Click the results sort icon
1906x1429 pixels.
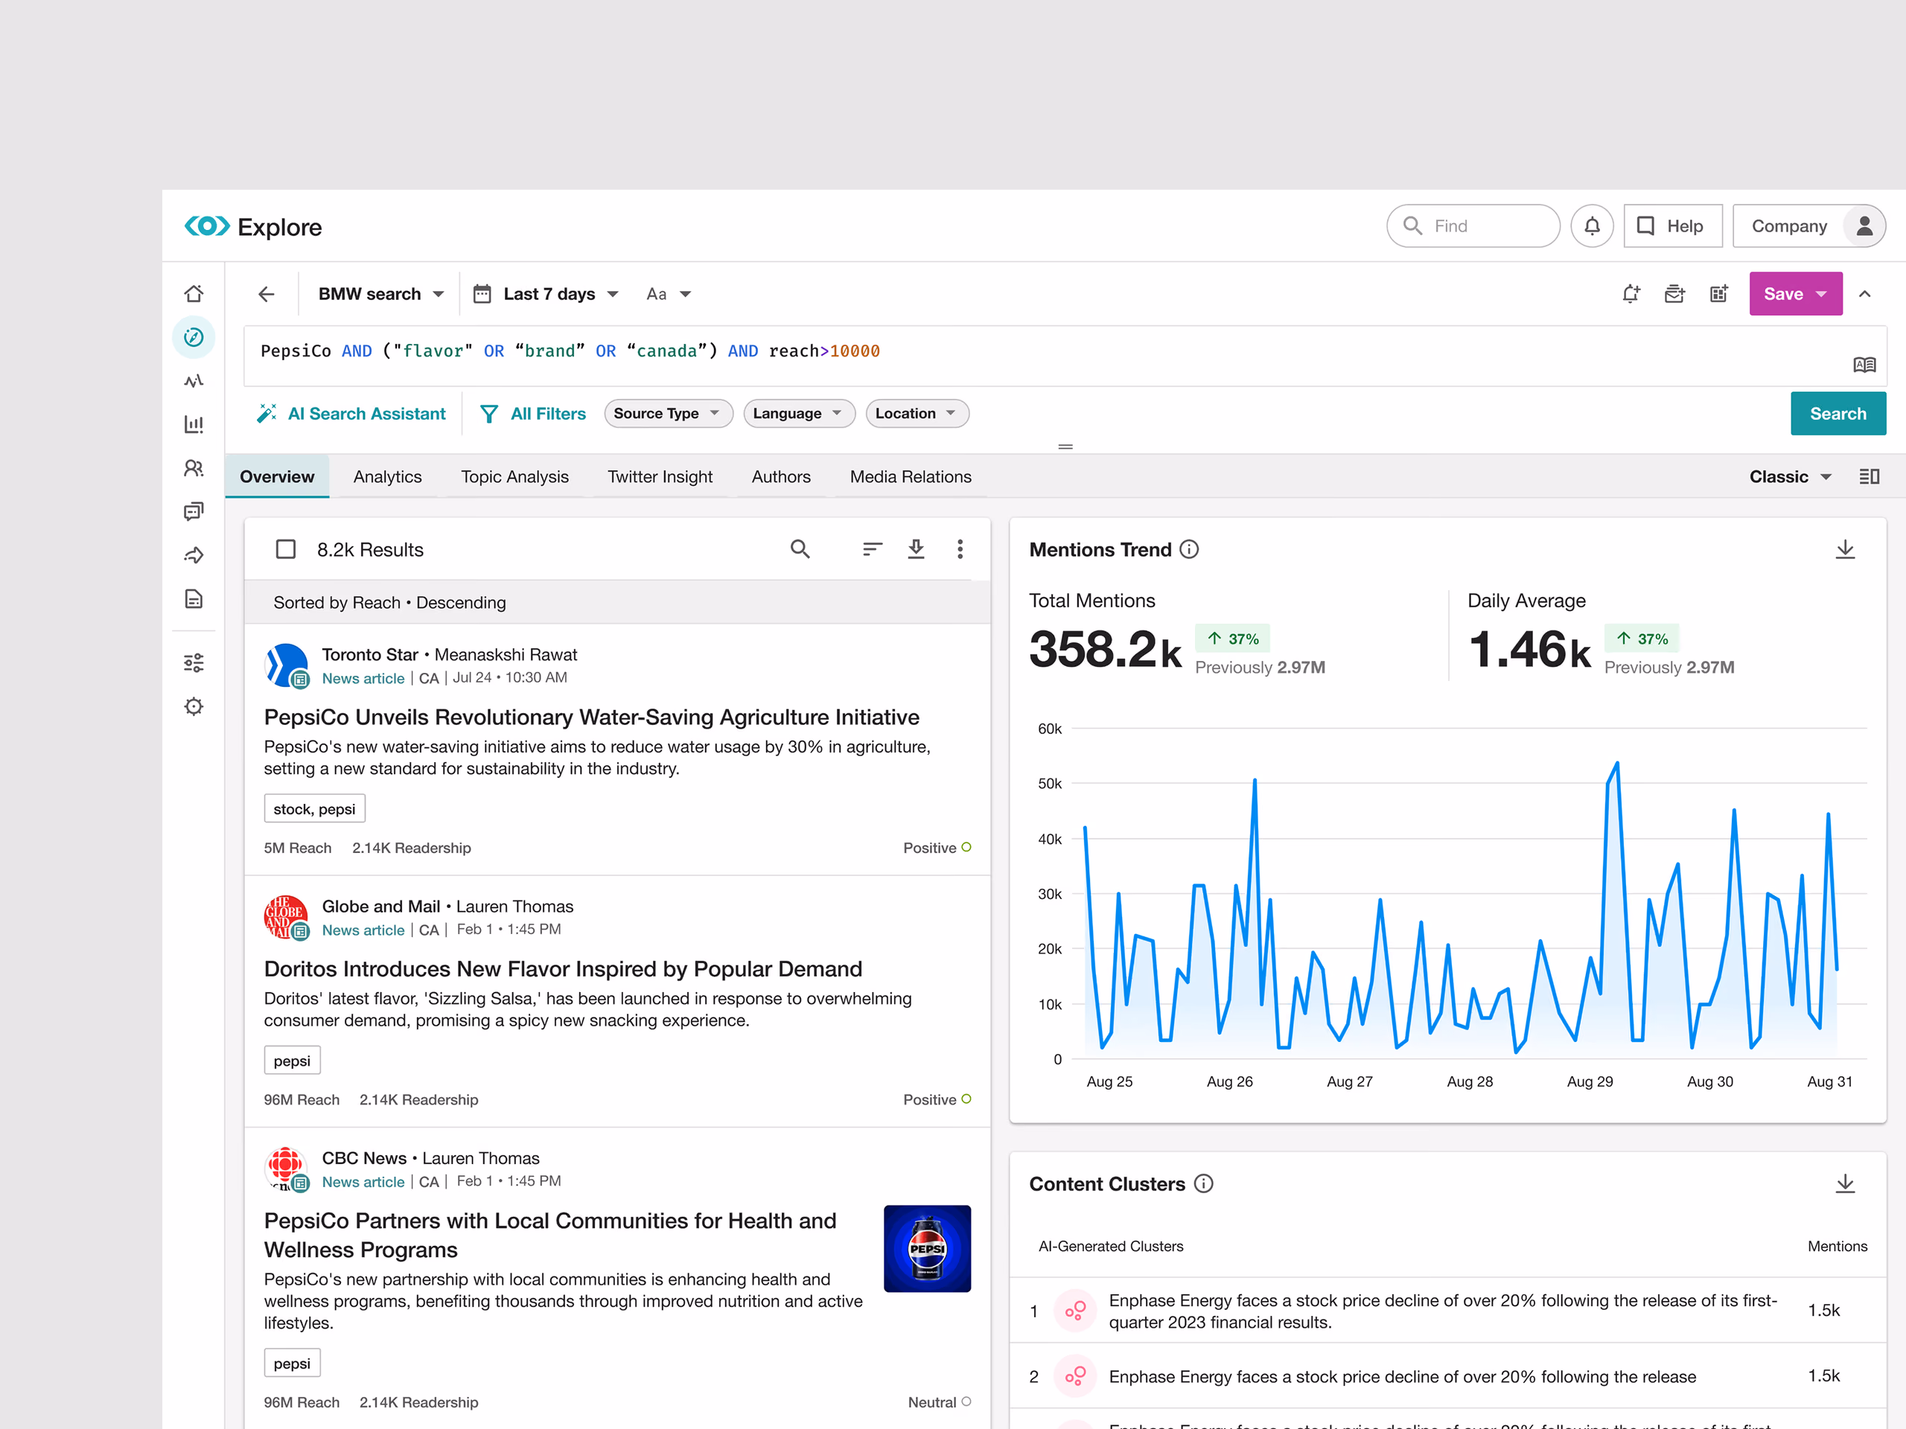[x=872, y=549]
